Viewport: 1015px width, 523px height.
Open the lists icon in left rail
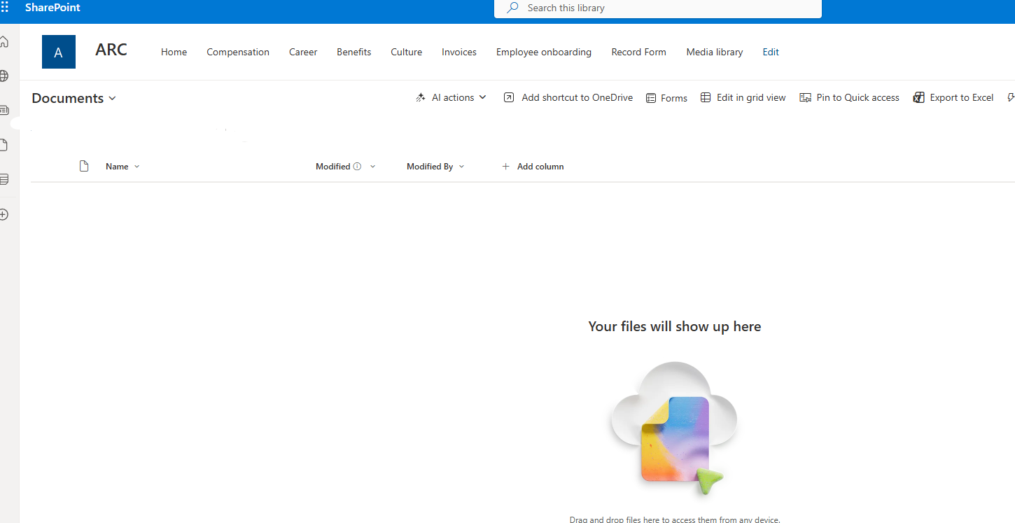click(4, 179)
